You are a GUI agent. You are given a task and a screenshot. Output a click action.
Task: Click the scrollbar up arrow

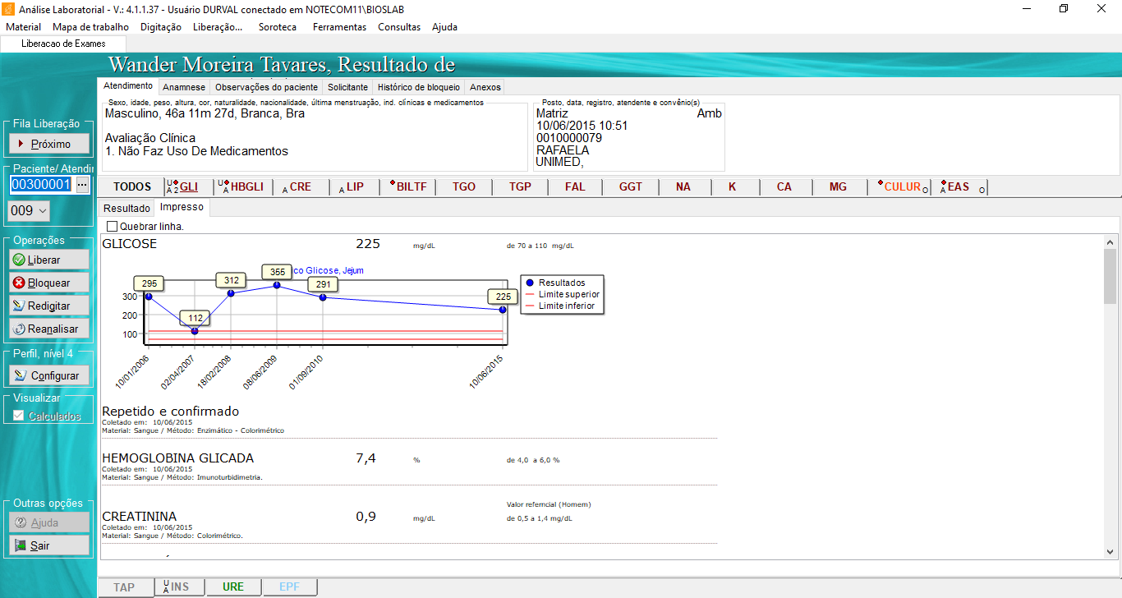(1110, 241)
